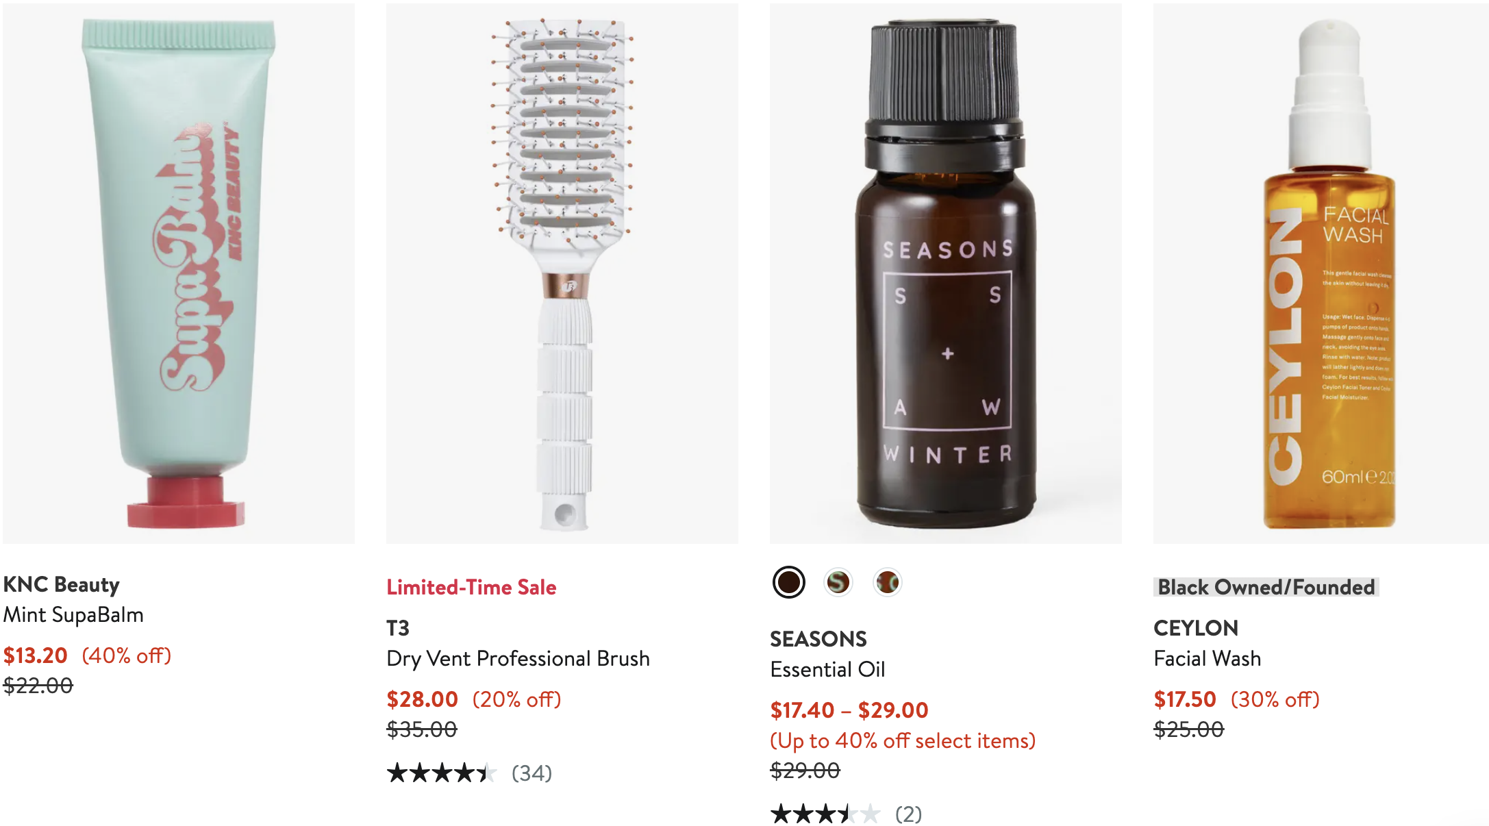The width and height of the screenshot is (1489, 826).
Task: Pick the rust-colored Essential Oil swatch
Action: (887, 582)
